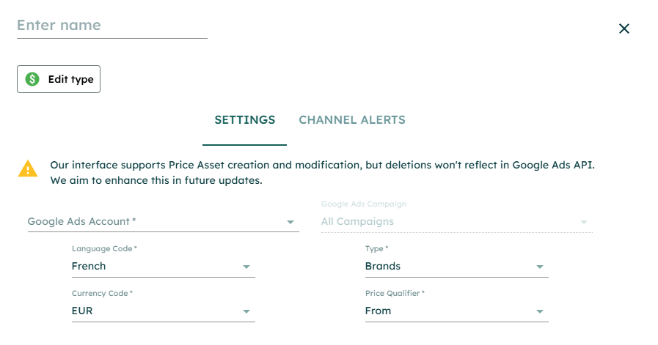Click the greyed All Campaigns arrow

[584, 222]
